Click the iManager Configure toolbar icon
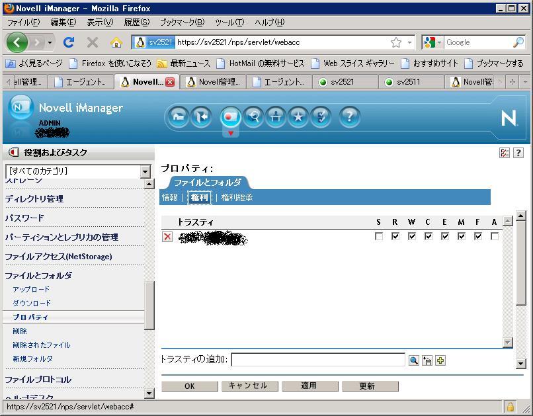Image resolution: width=533 pixels, height=416 pixels. pyautogui.click(x=276, y=117)
